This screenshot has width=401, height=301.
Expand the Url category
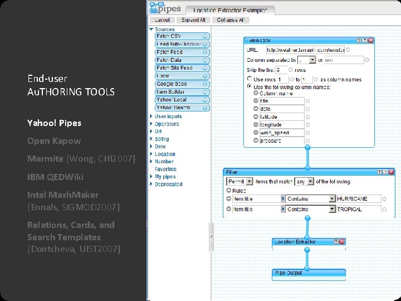(x=151, y=132)
